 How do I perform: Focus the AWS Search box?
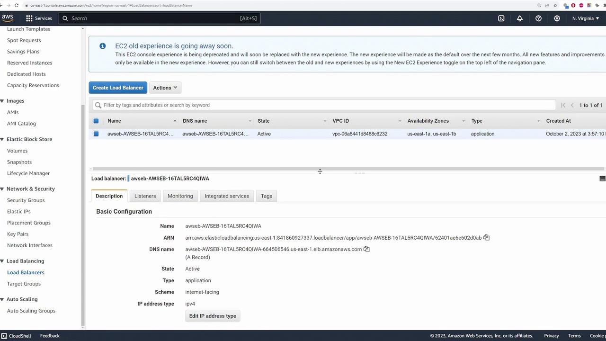click(x=160, y=18)
